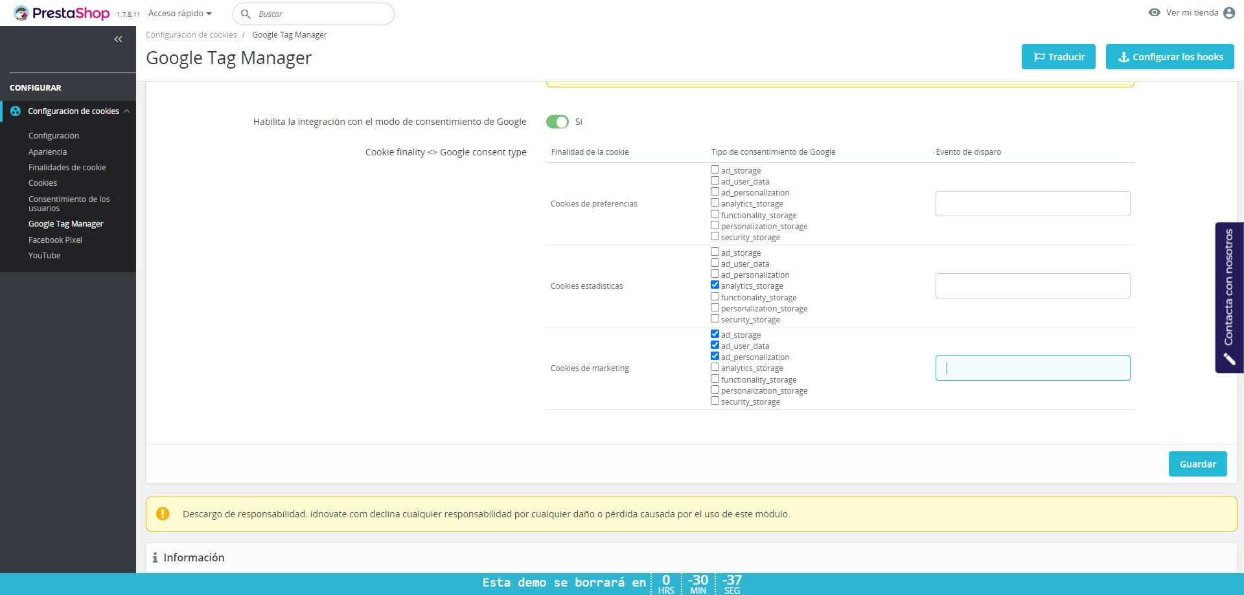1244x595 pixels.
Task: Click trigger event field for Cookies de marketing
Action: (1033, 368)
